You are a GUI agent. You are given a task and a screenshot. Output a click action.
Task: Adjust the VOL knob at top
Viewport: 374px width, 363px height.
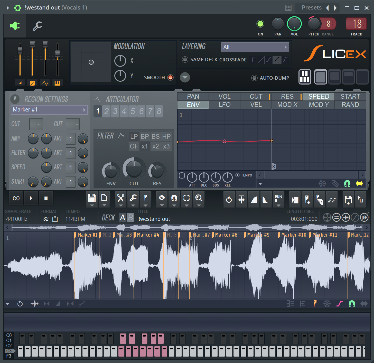(294, 24)
